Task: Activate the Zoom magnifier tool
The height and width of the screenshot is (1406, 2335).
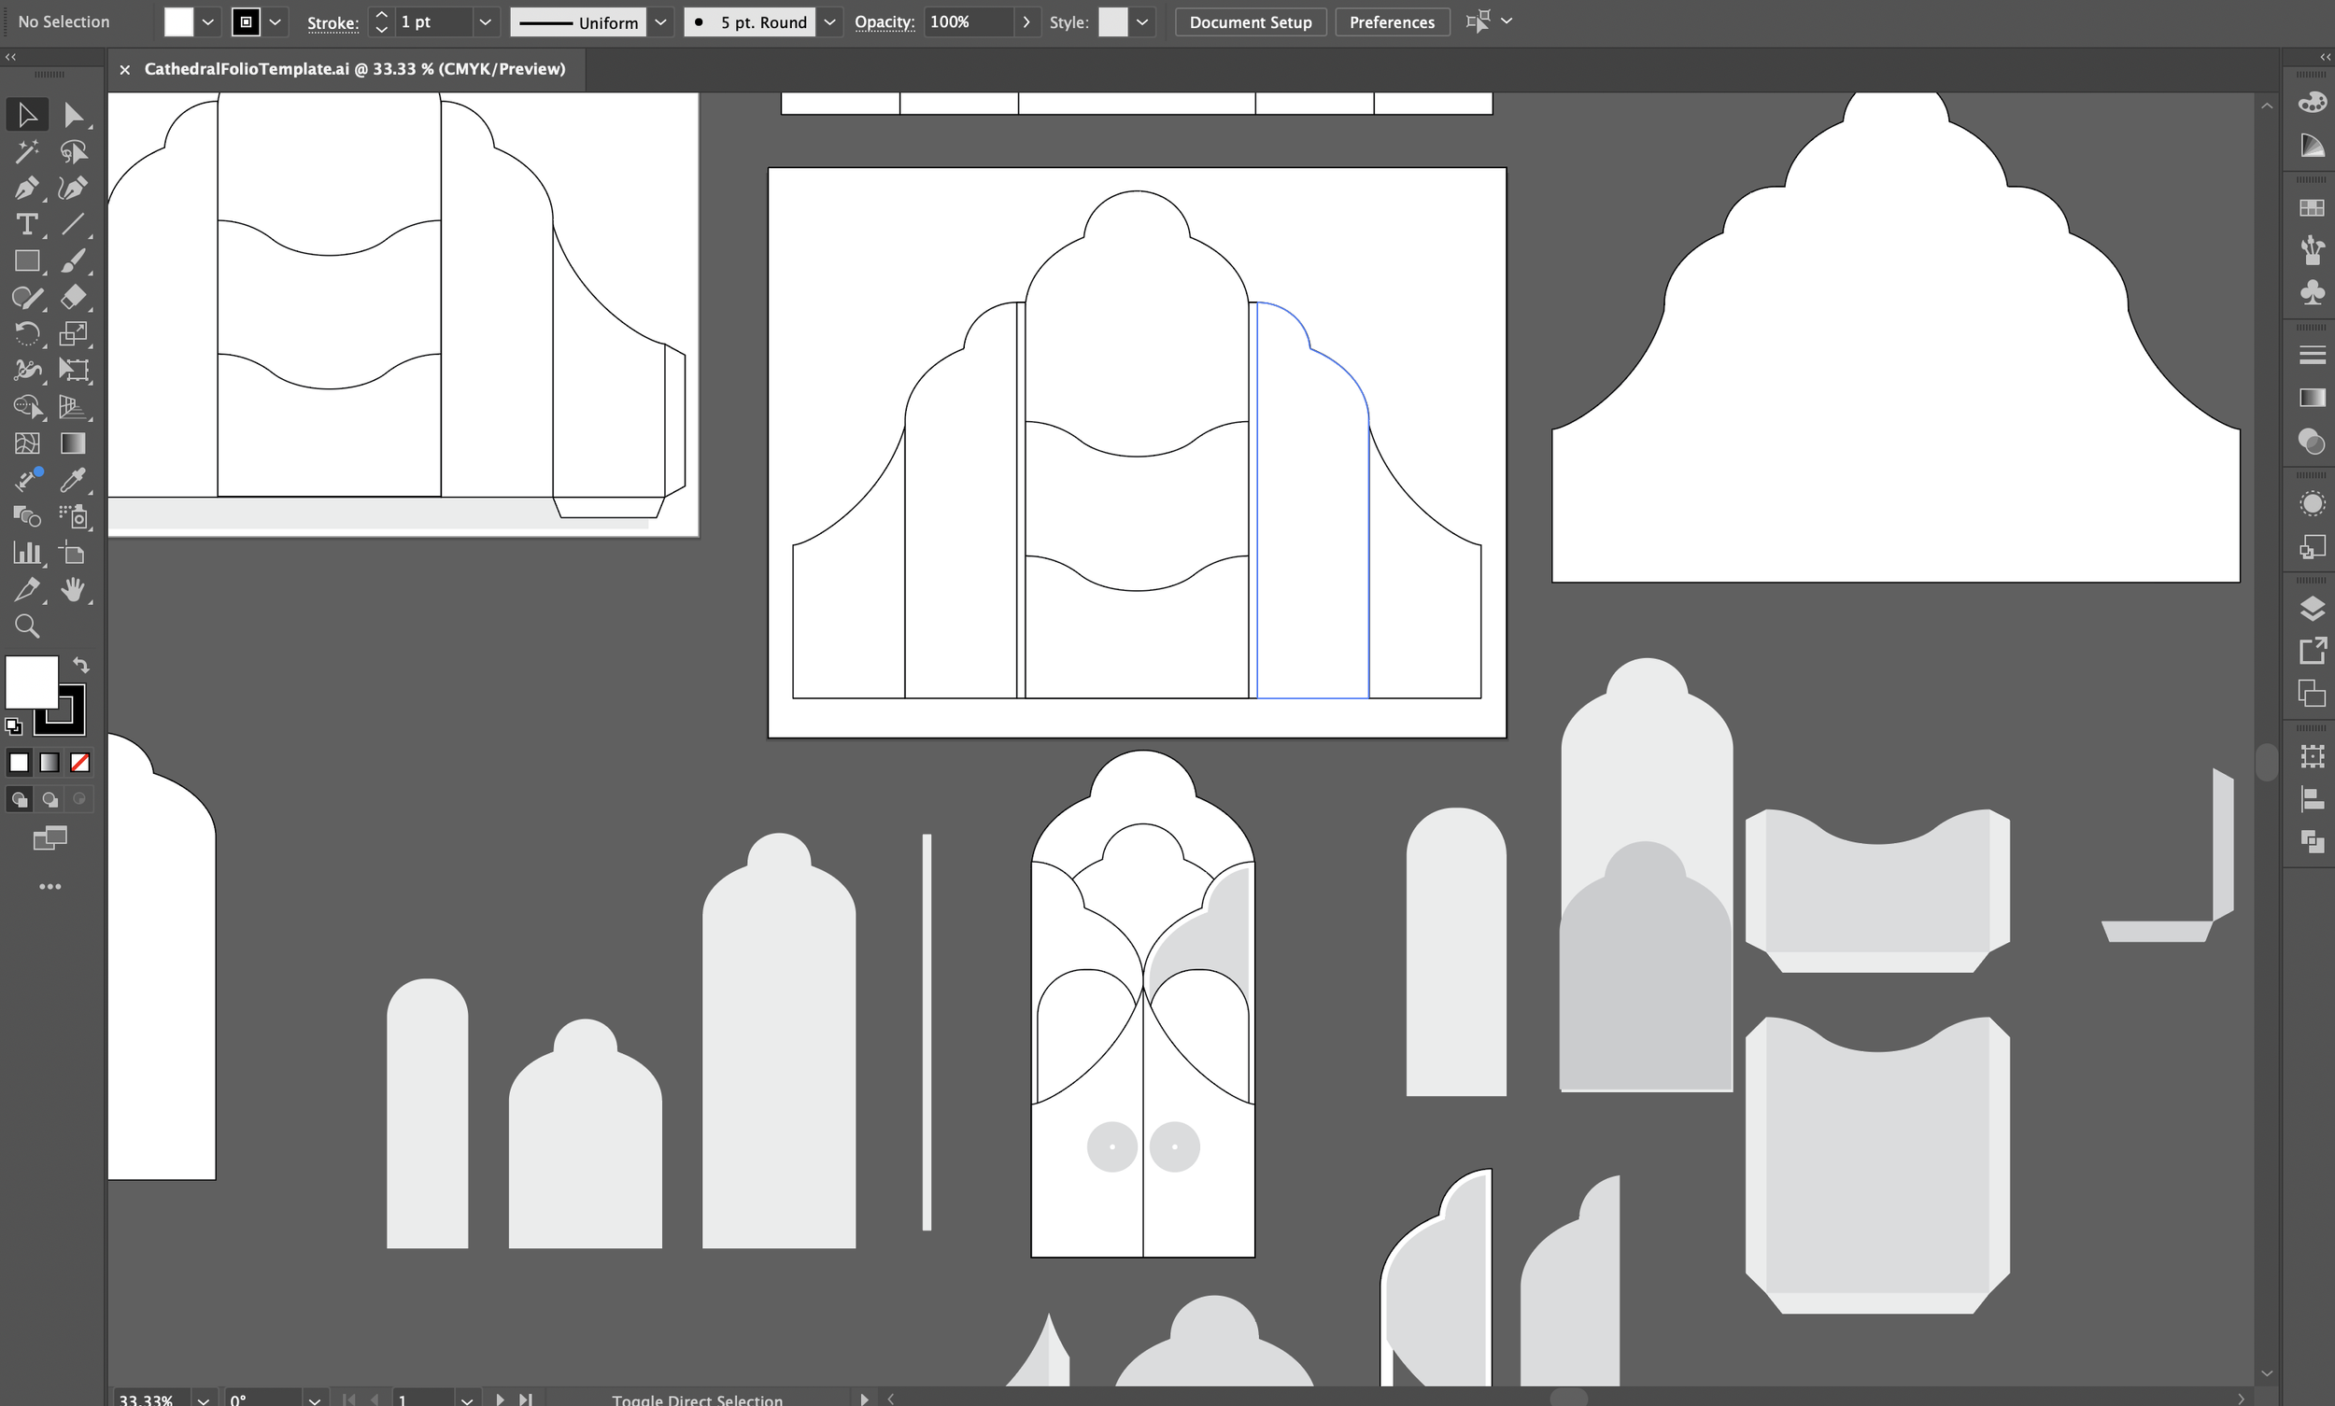Action: coord(26,626)
